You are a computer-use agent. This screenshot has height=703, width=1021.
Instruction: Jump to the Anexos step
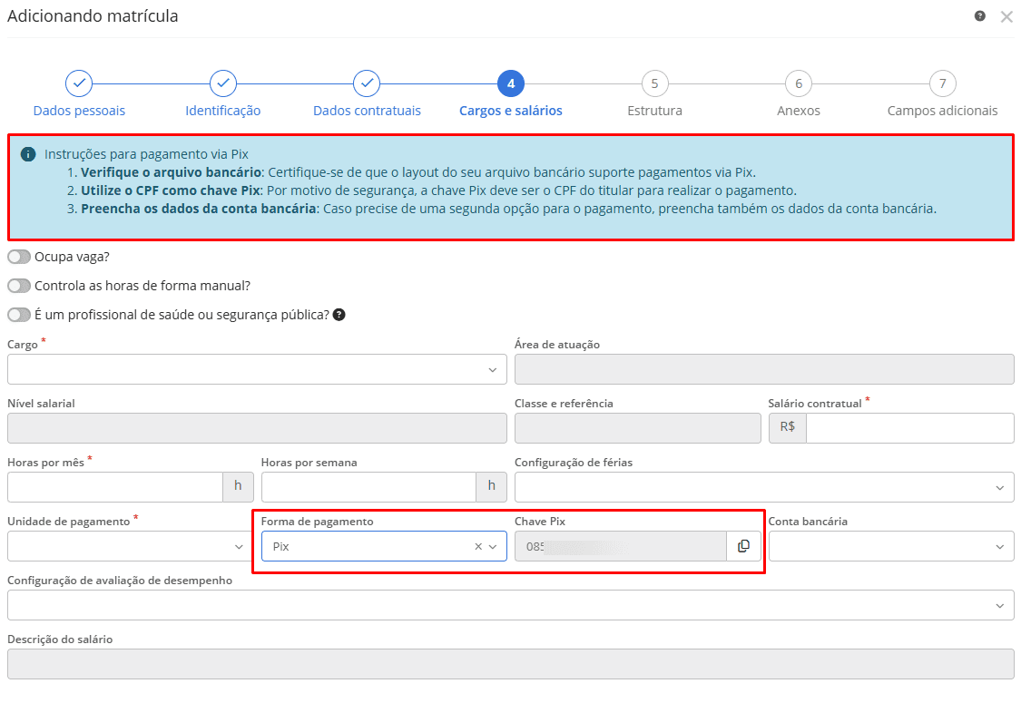pyautogui.click(x=799, y=83)
